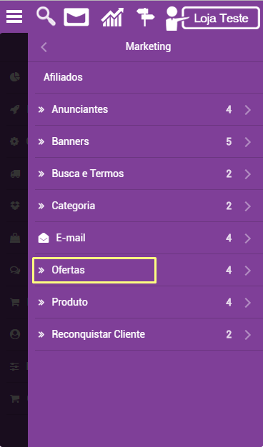The image size is (263, 447).
Task: Click the shopping bag sidebar icon
Action: point(15,238)
